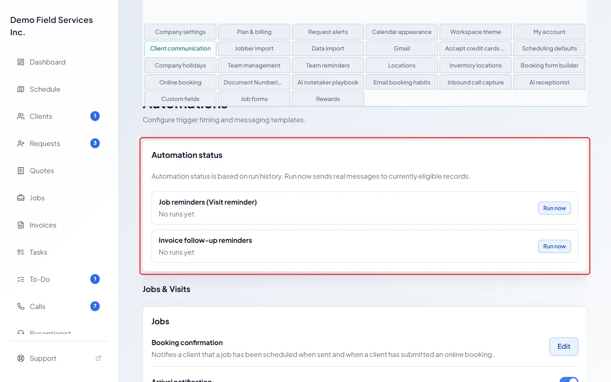Click the Jobs briefcase icon
Screen dimensions: 611x382
pos(21,198)
